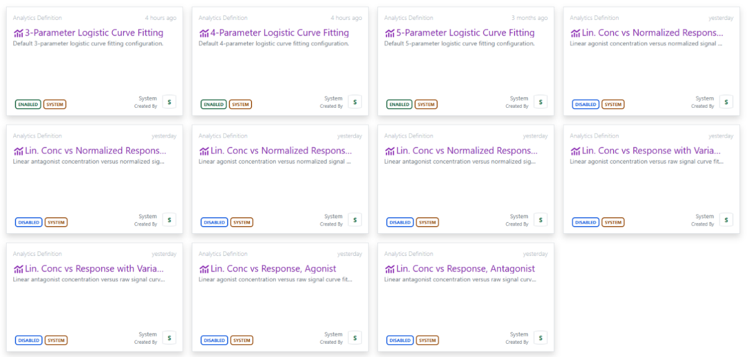Image resolution: width=755 pixels, height=357 pixels.
Task: Click the S avatar on the 3-Parameter Logistic card
Action: click(169, 102)
